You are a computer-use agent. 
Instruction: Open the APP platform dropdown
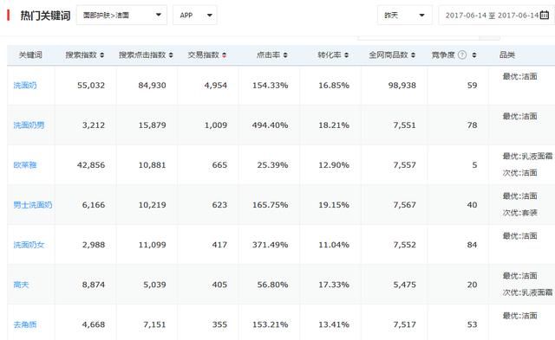[x=194, y=15]
